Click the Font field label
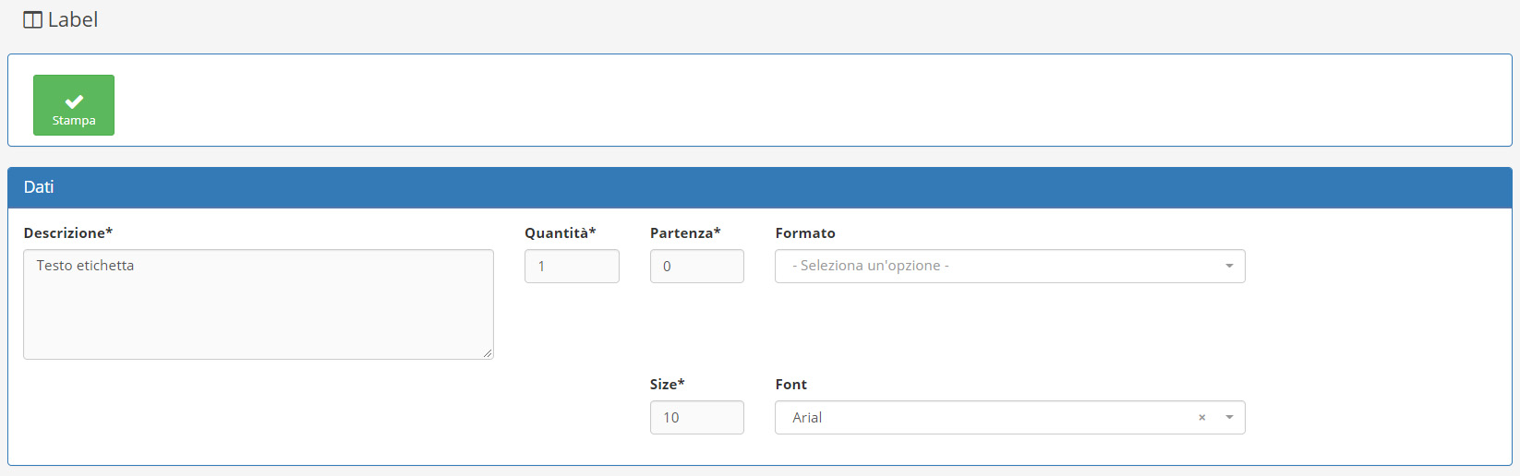Image resolution: width=1520 pixels, height=476 pixels. coord(790,385)
